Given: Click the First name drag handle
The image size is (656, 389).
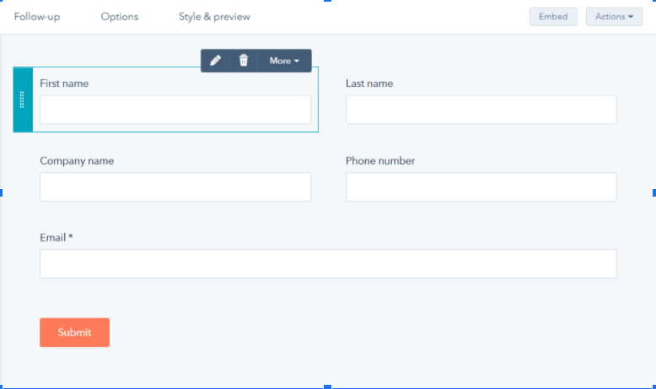Looking at the screenshot, I should click(x=23, y=100).
